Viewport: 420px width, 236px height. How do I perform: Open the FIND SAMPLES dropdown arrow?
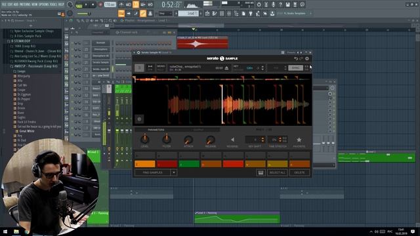[173, 172]
